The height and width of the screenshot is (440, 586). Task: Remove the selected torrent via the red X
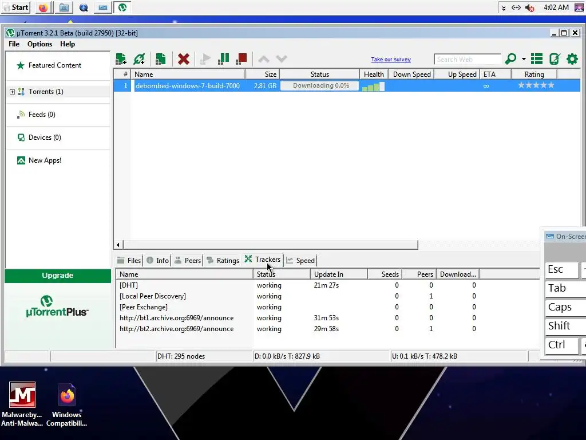tap(184, 59)
